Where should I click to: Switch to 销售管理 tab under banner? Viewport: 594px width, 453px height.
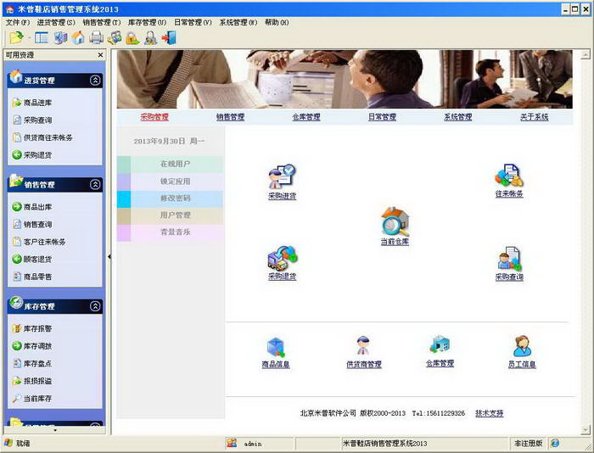(230, 117)
